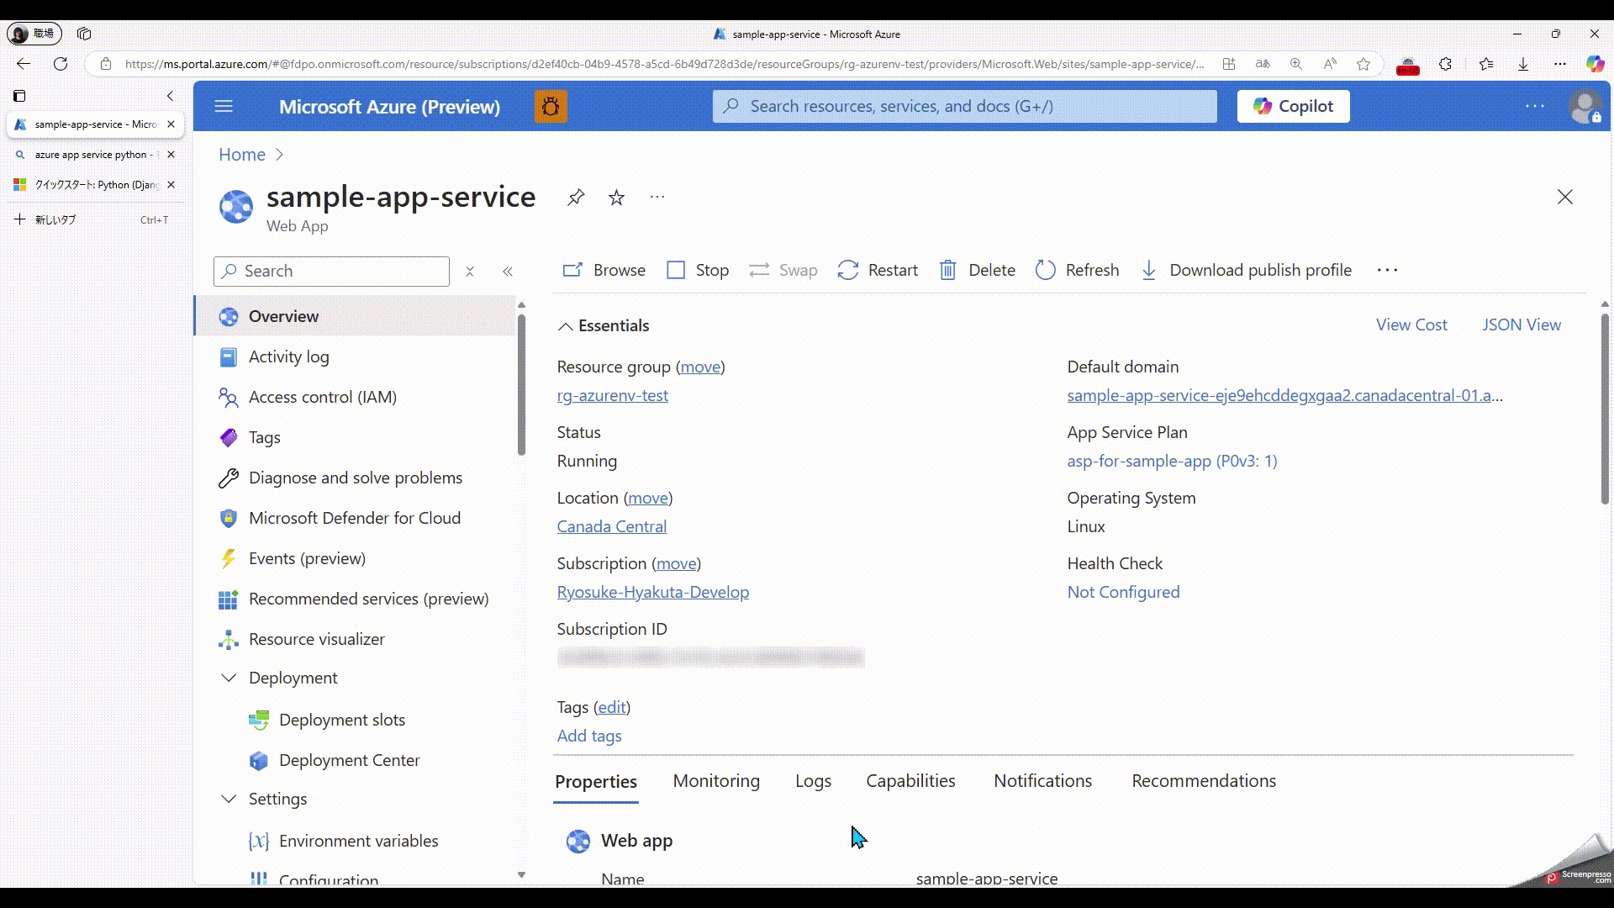Open browser extensions puzzle icon
Viewport: 1614px width, 908px height.
1445,64
